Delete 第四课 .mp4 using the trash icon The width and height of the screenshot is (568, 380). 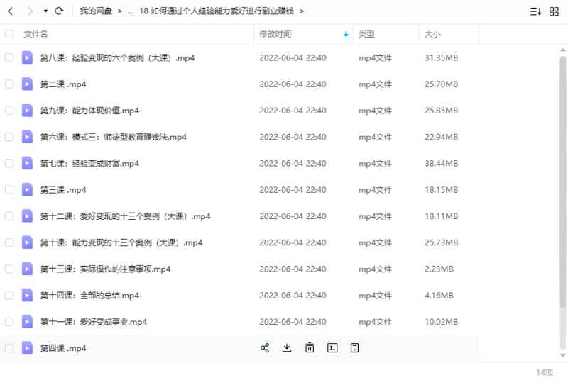coord(310,347)
